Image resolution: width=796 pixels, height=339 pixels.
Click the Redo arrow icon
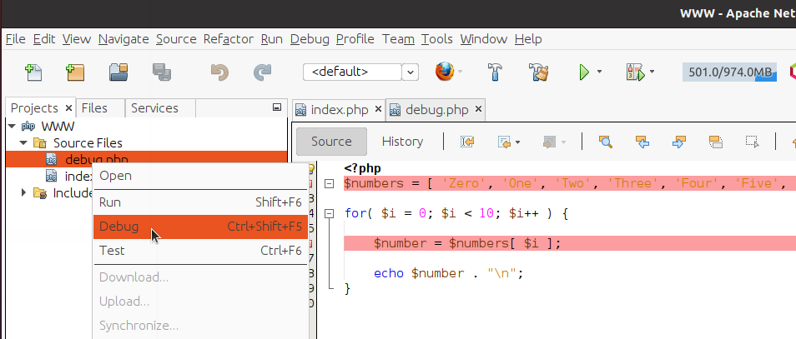(x=263, y=72)
